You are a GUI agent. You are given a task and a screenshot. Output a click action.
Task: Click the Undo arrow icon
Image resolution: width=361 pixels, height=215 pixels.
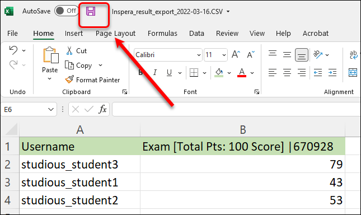coord(13,50)
